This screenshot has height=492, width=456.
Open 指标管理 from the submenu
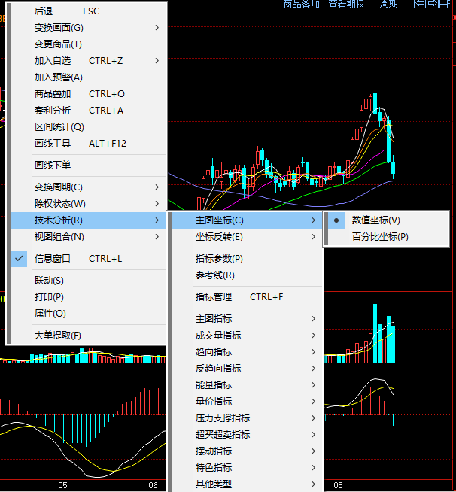point(214,297)
